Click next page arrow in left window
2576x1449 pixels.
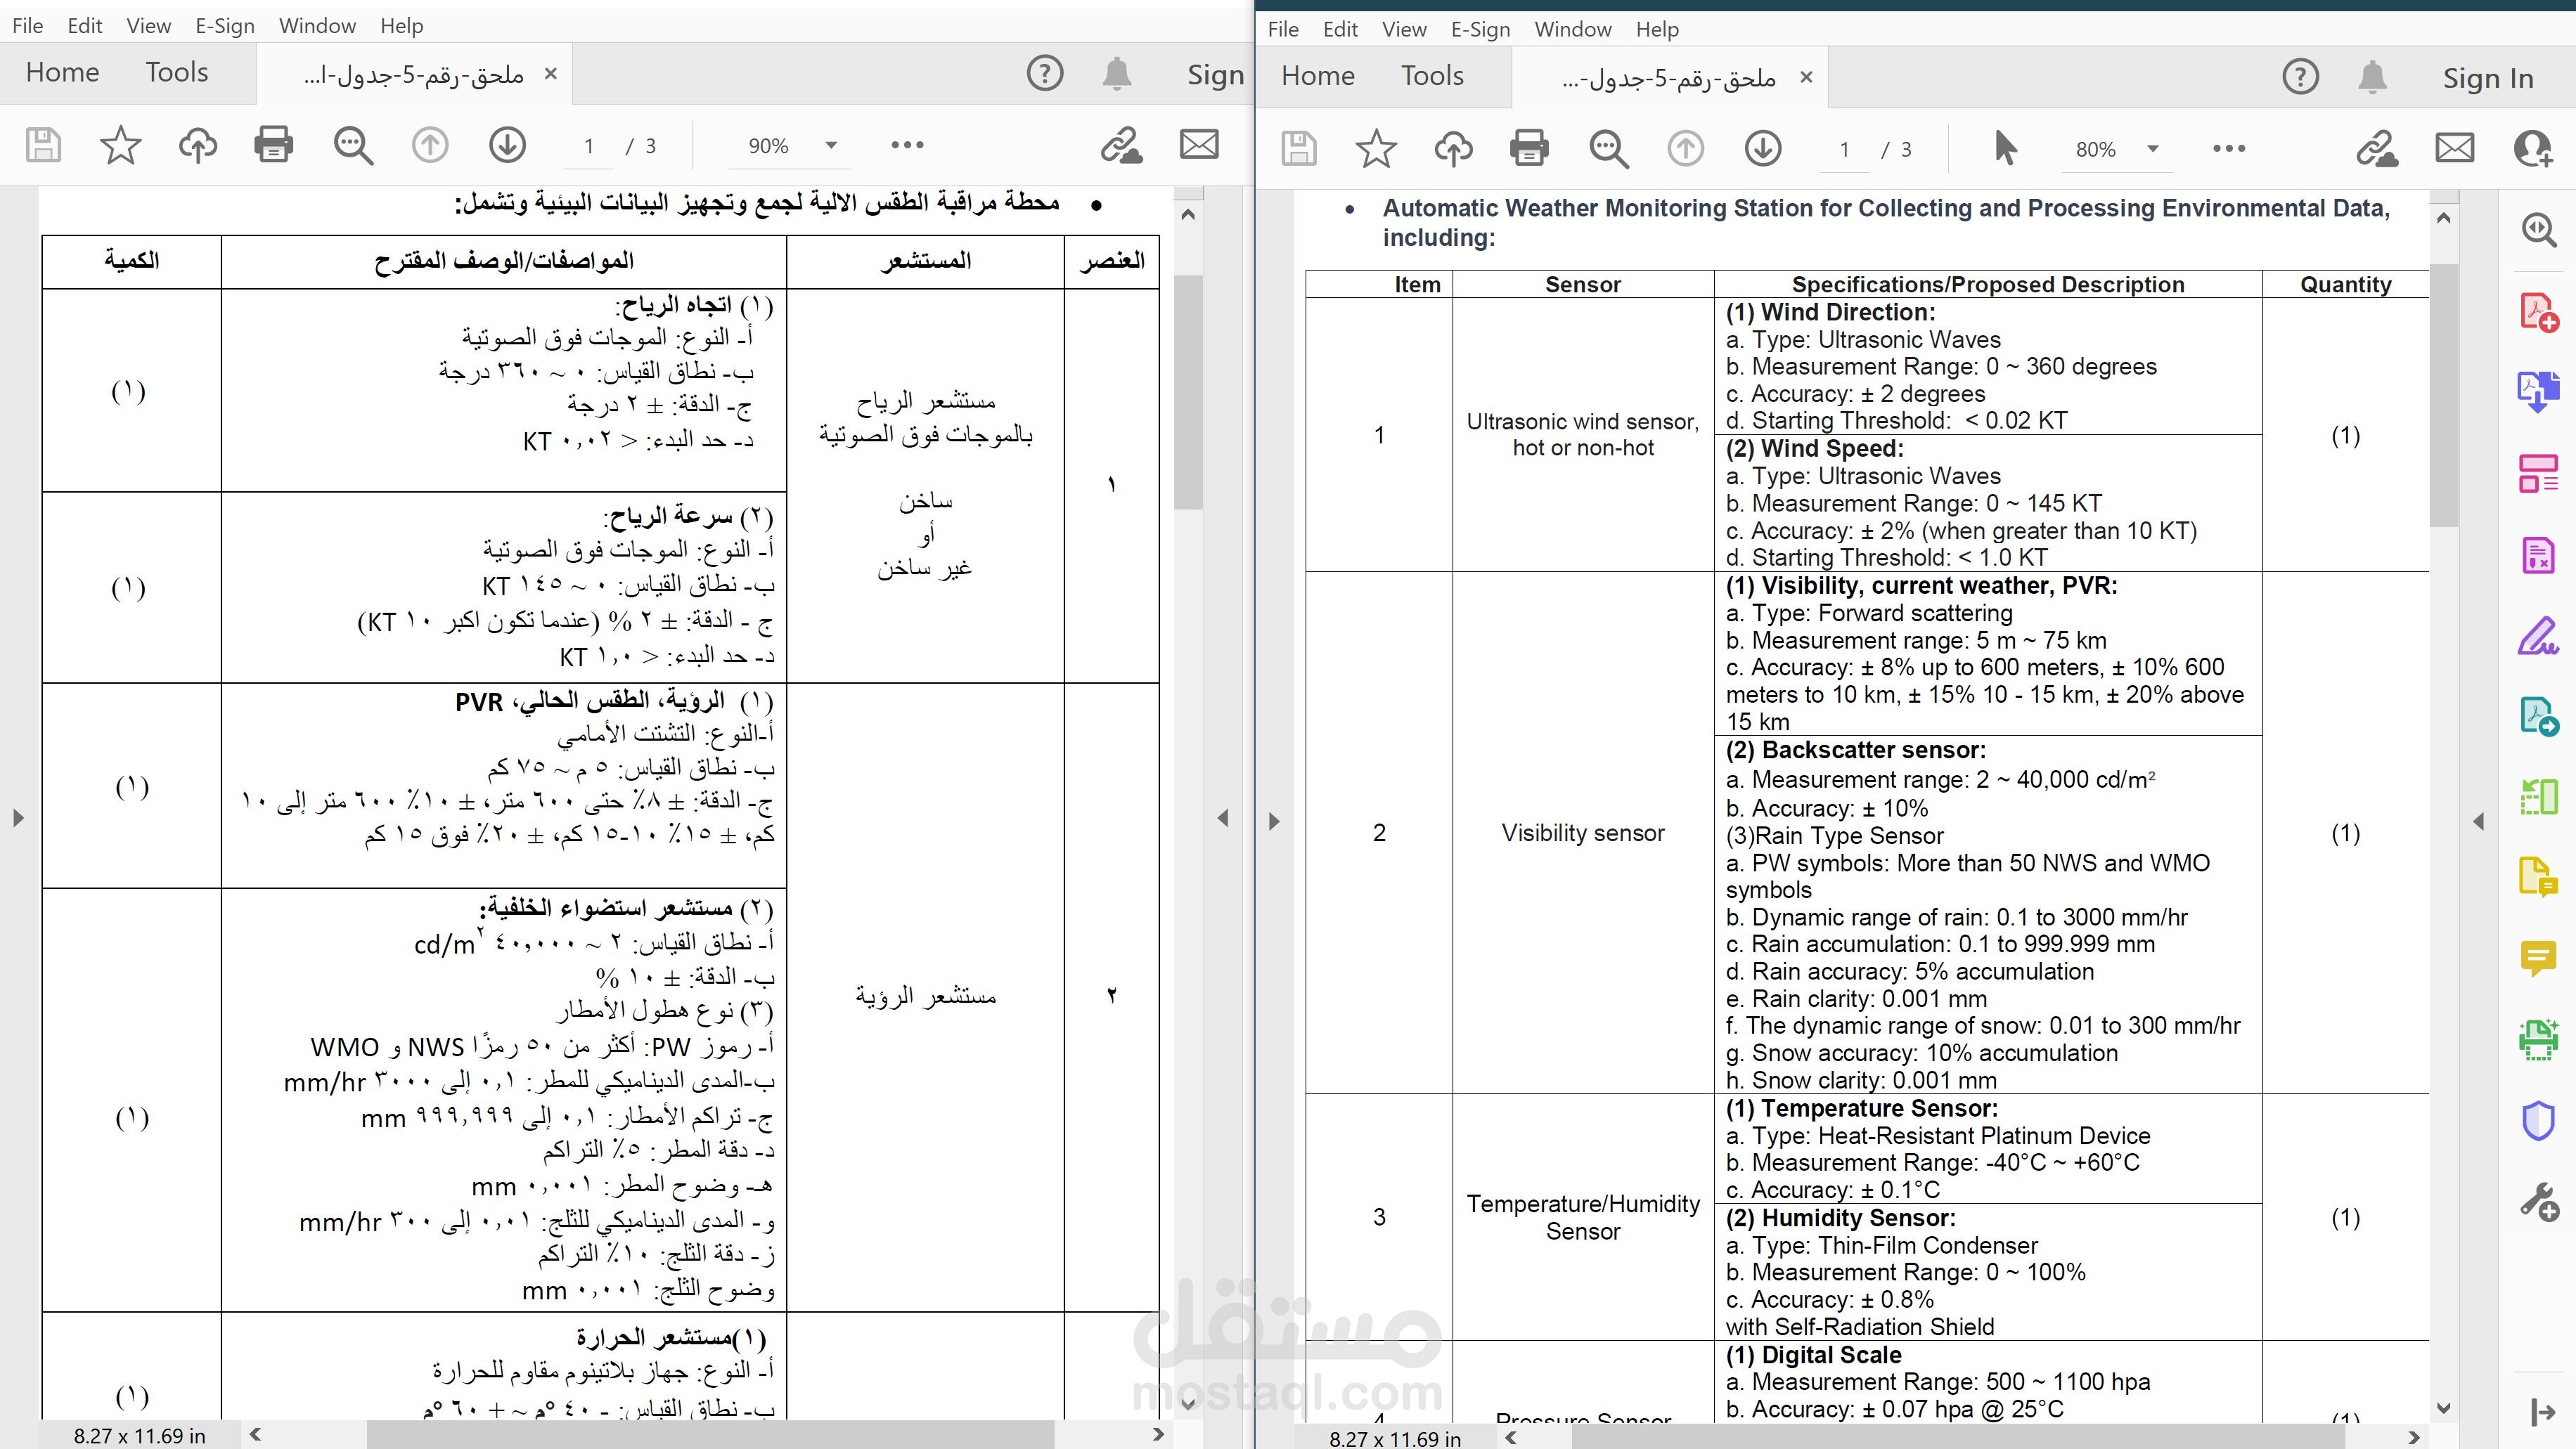[507, 145]
